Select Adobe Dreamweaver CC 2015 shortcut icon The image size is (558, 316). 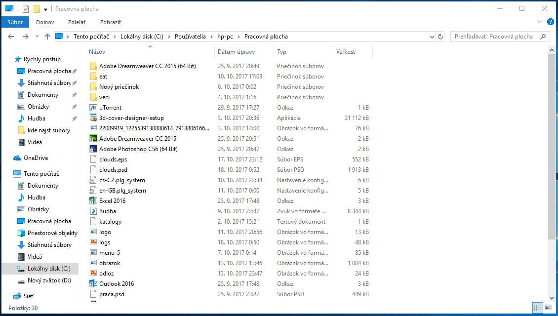pyautogui.click(x=93, y=138)
